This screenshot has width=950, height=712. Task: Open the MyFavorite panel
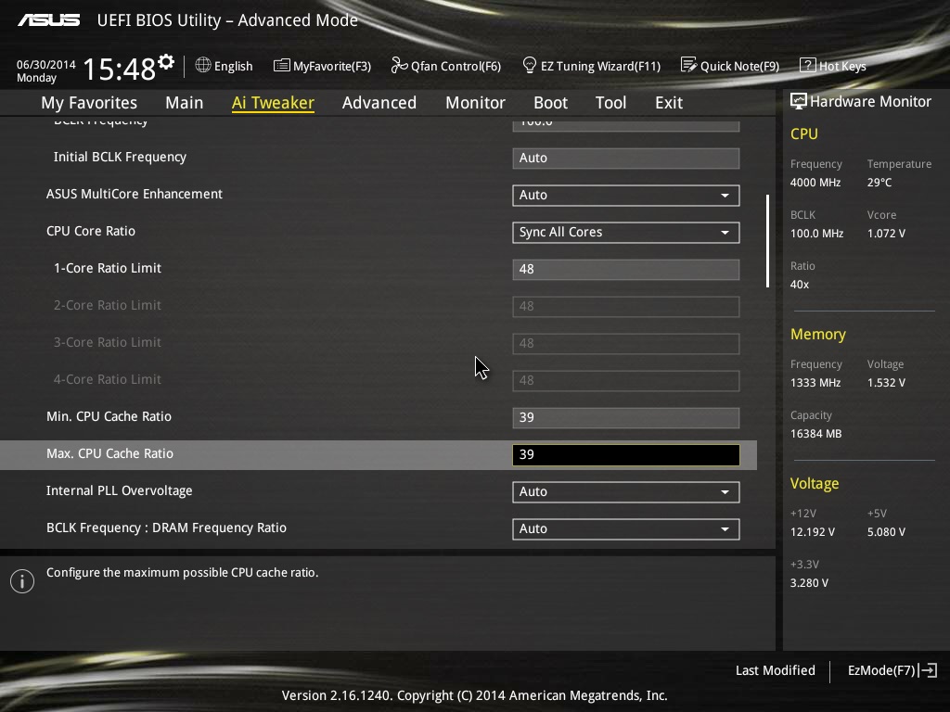pos(322,66)
